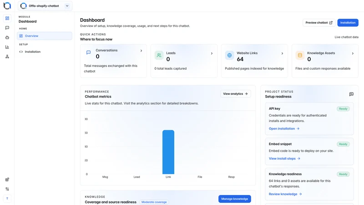Click the Lead label on chart axis
Viewport: 364px width, 205px height.
click(x=137, y=177)
